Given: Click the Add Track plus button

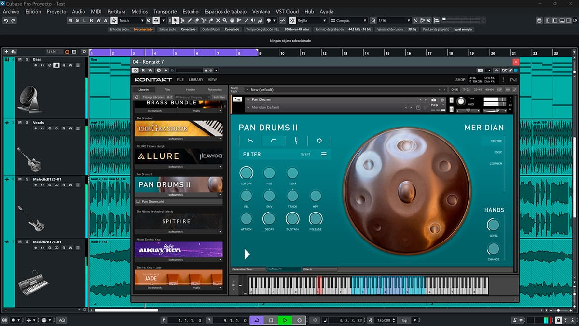Looking at the screenshot, I should [x=6, y=52].
